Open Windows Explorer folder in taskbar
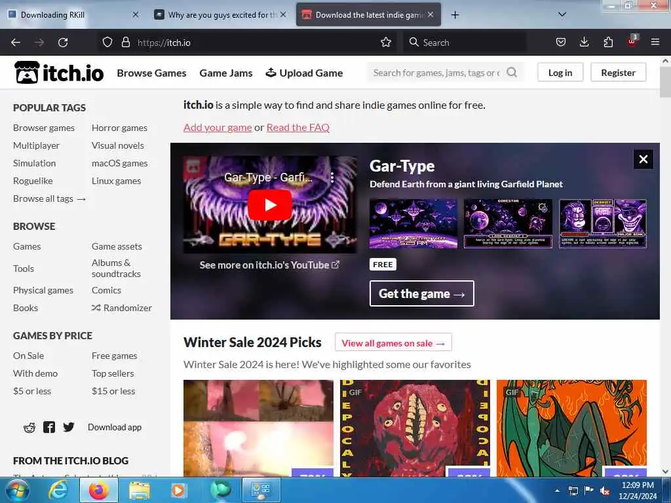The image size is (671, 503). tap(140, 490)
